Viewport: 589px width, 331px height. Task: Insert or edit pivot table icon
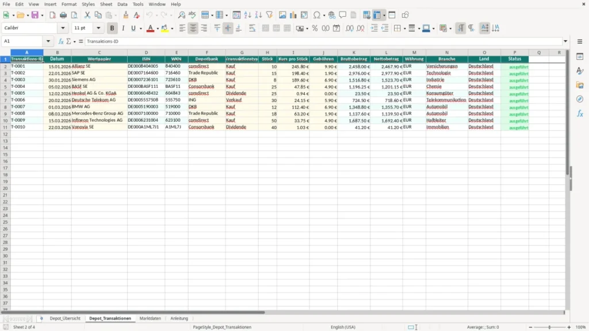point(304,15)
